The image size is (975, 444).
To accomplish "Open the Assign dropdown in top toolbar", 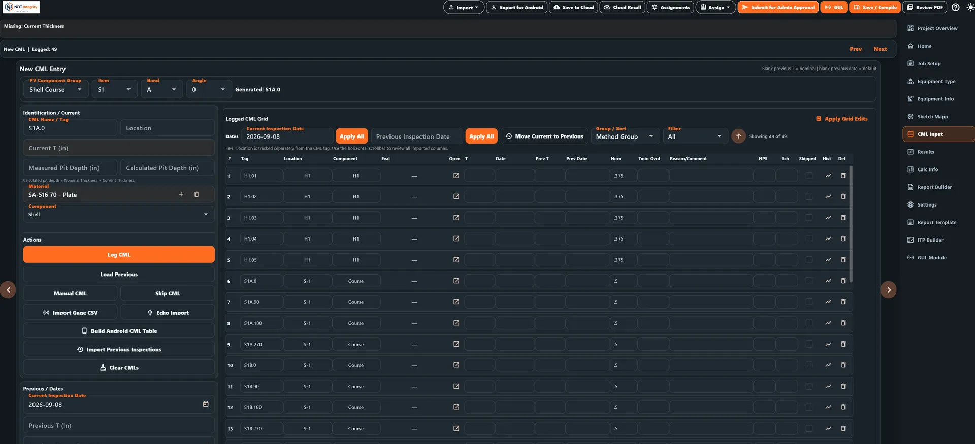I will click(x=716, y=7).
